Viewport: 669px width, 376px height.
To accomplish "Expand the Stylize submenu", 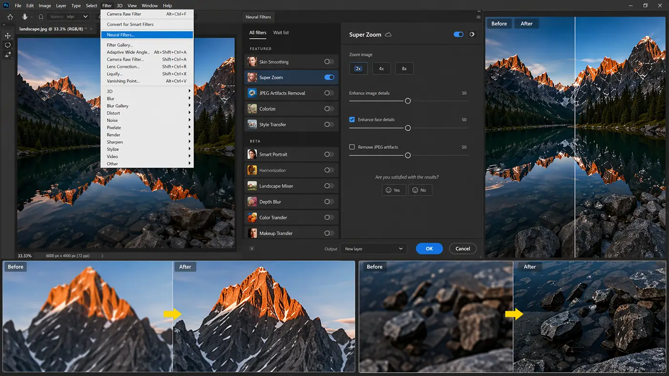I will (x=147, y=149).
